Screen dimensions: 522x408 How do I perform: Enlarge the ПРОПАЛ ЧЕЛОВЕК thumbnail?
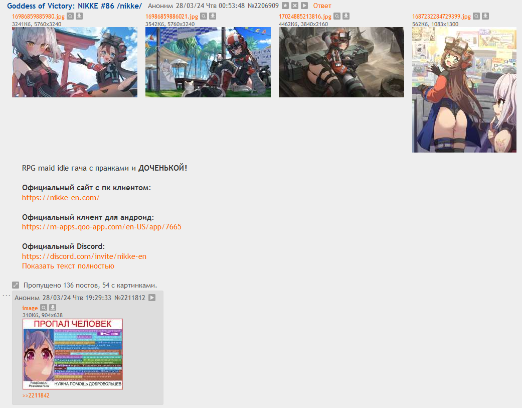[x=73, y=354]
